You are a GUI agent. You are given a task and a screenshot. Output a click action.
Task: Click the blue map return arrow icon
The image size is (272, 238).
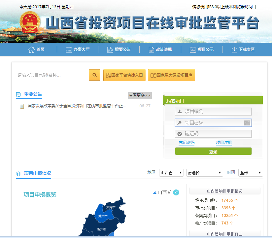point(176,192)
